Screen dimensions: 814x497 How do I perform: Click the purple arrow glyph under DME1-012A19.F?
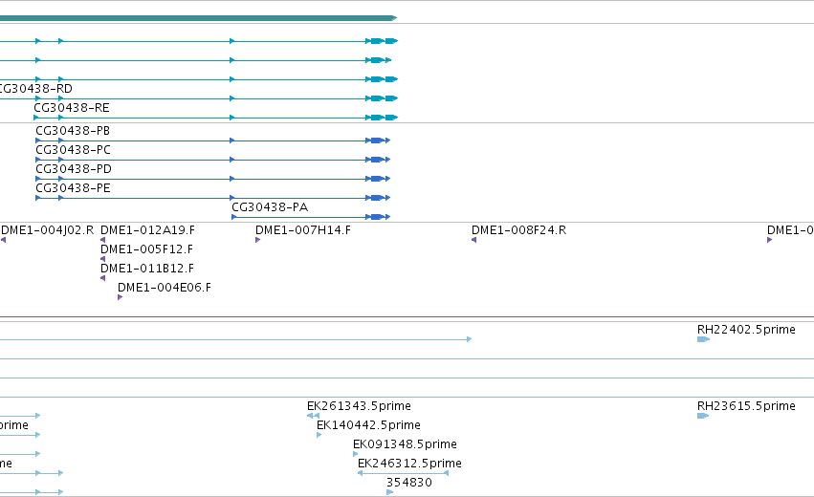[102, 240]
